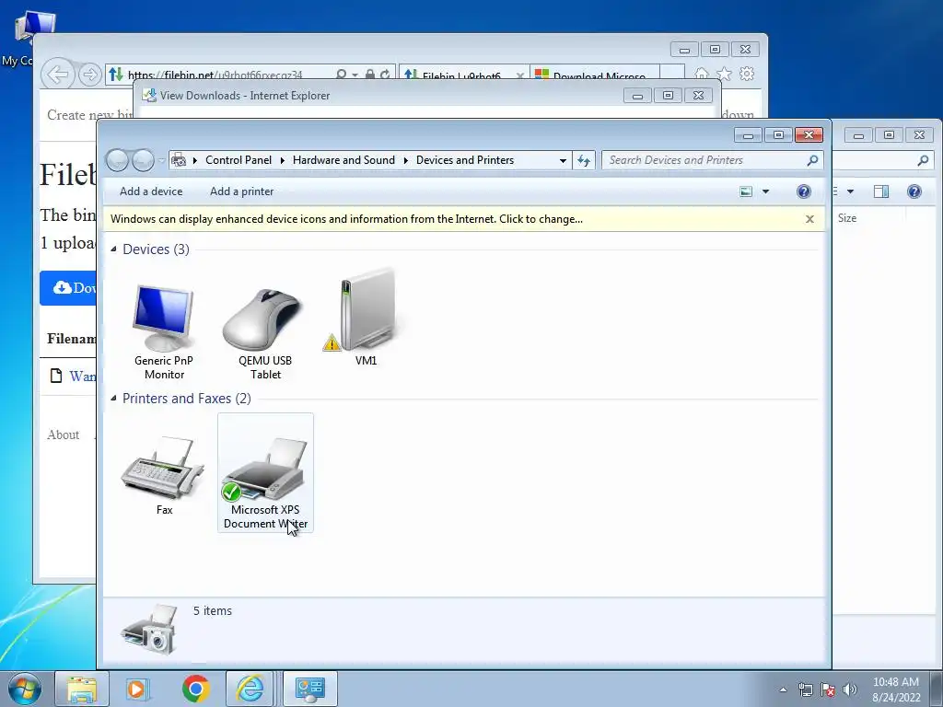943x707 pixels.
Task: Show hidden system tray icons
Action: pos(783,690)
